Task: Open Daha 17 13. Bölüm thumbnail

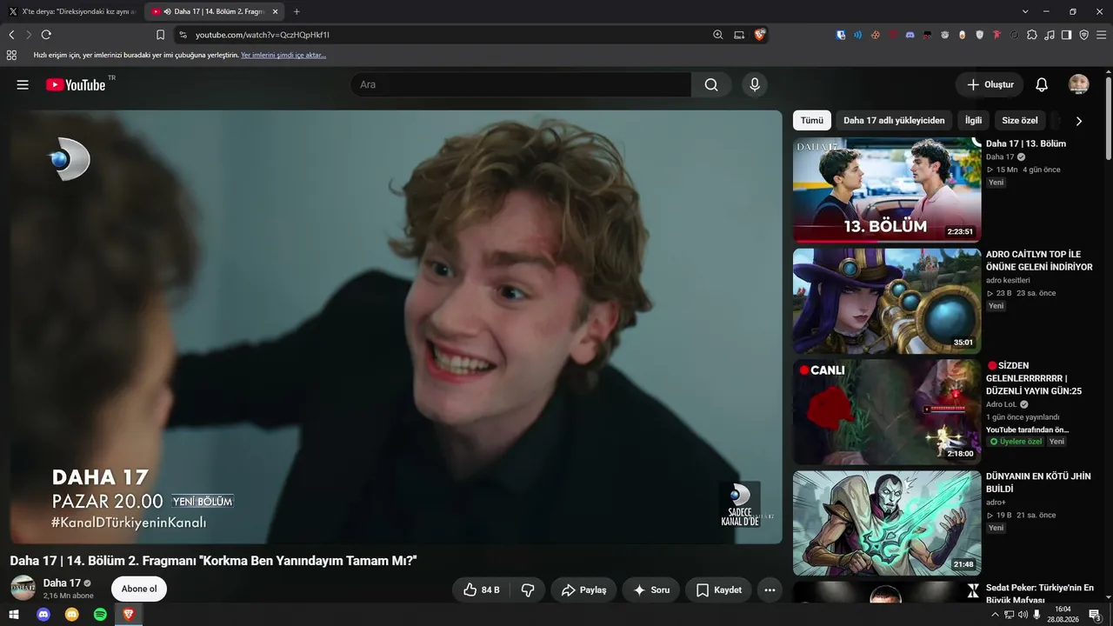Action: pos(887,190)
